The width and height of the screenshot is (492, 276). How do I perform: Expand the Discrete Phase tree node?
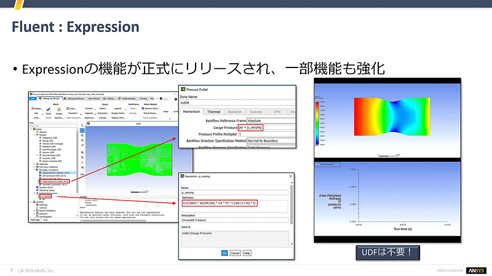38,155
